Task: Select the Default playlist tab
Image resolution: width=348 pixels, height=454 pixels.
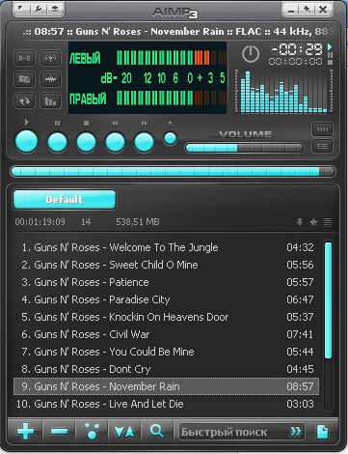Action: tap(65, 199)
